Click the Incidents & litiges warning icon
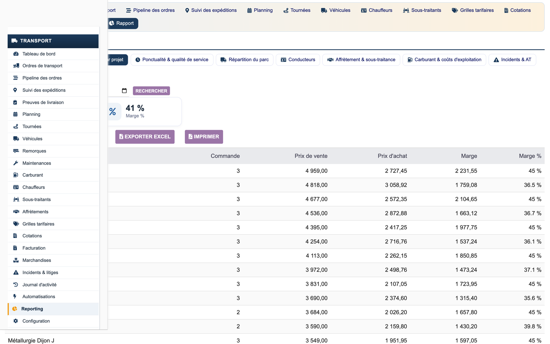Viewport: 550px width, 344px height. click(16, 272)
